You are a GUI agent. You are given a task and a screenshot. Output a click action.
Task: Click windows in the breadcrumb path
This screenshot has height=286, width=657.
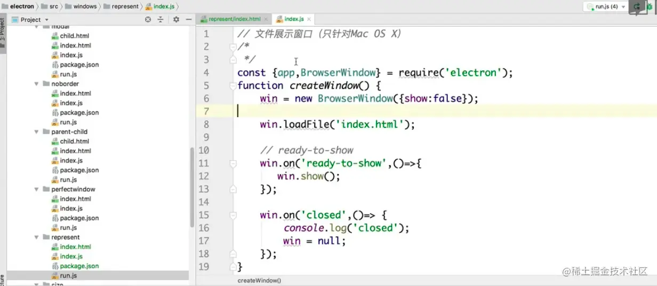coord(85,6)
